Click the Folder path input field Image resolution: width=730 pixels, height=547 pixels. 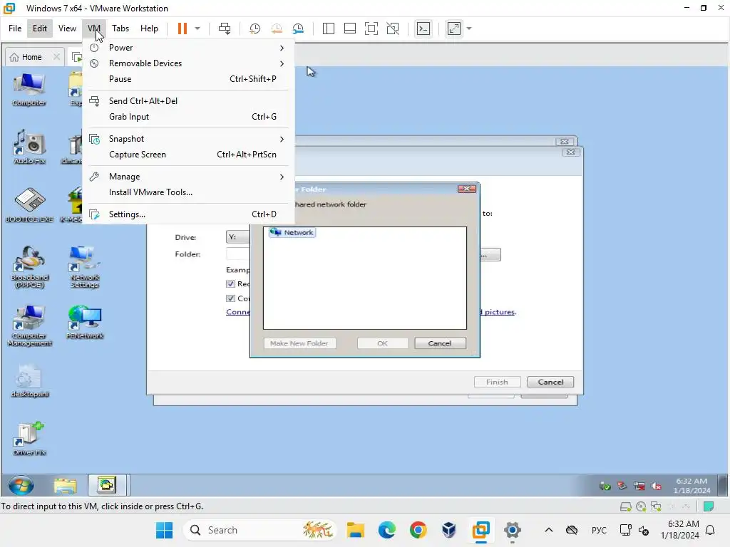pyautogui.click(x=238, y=254)
